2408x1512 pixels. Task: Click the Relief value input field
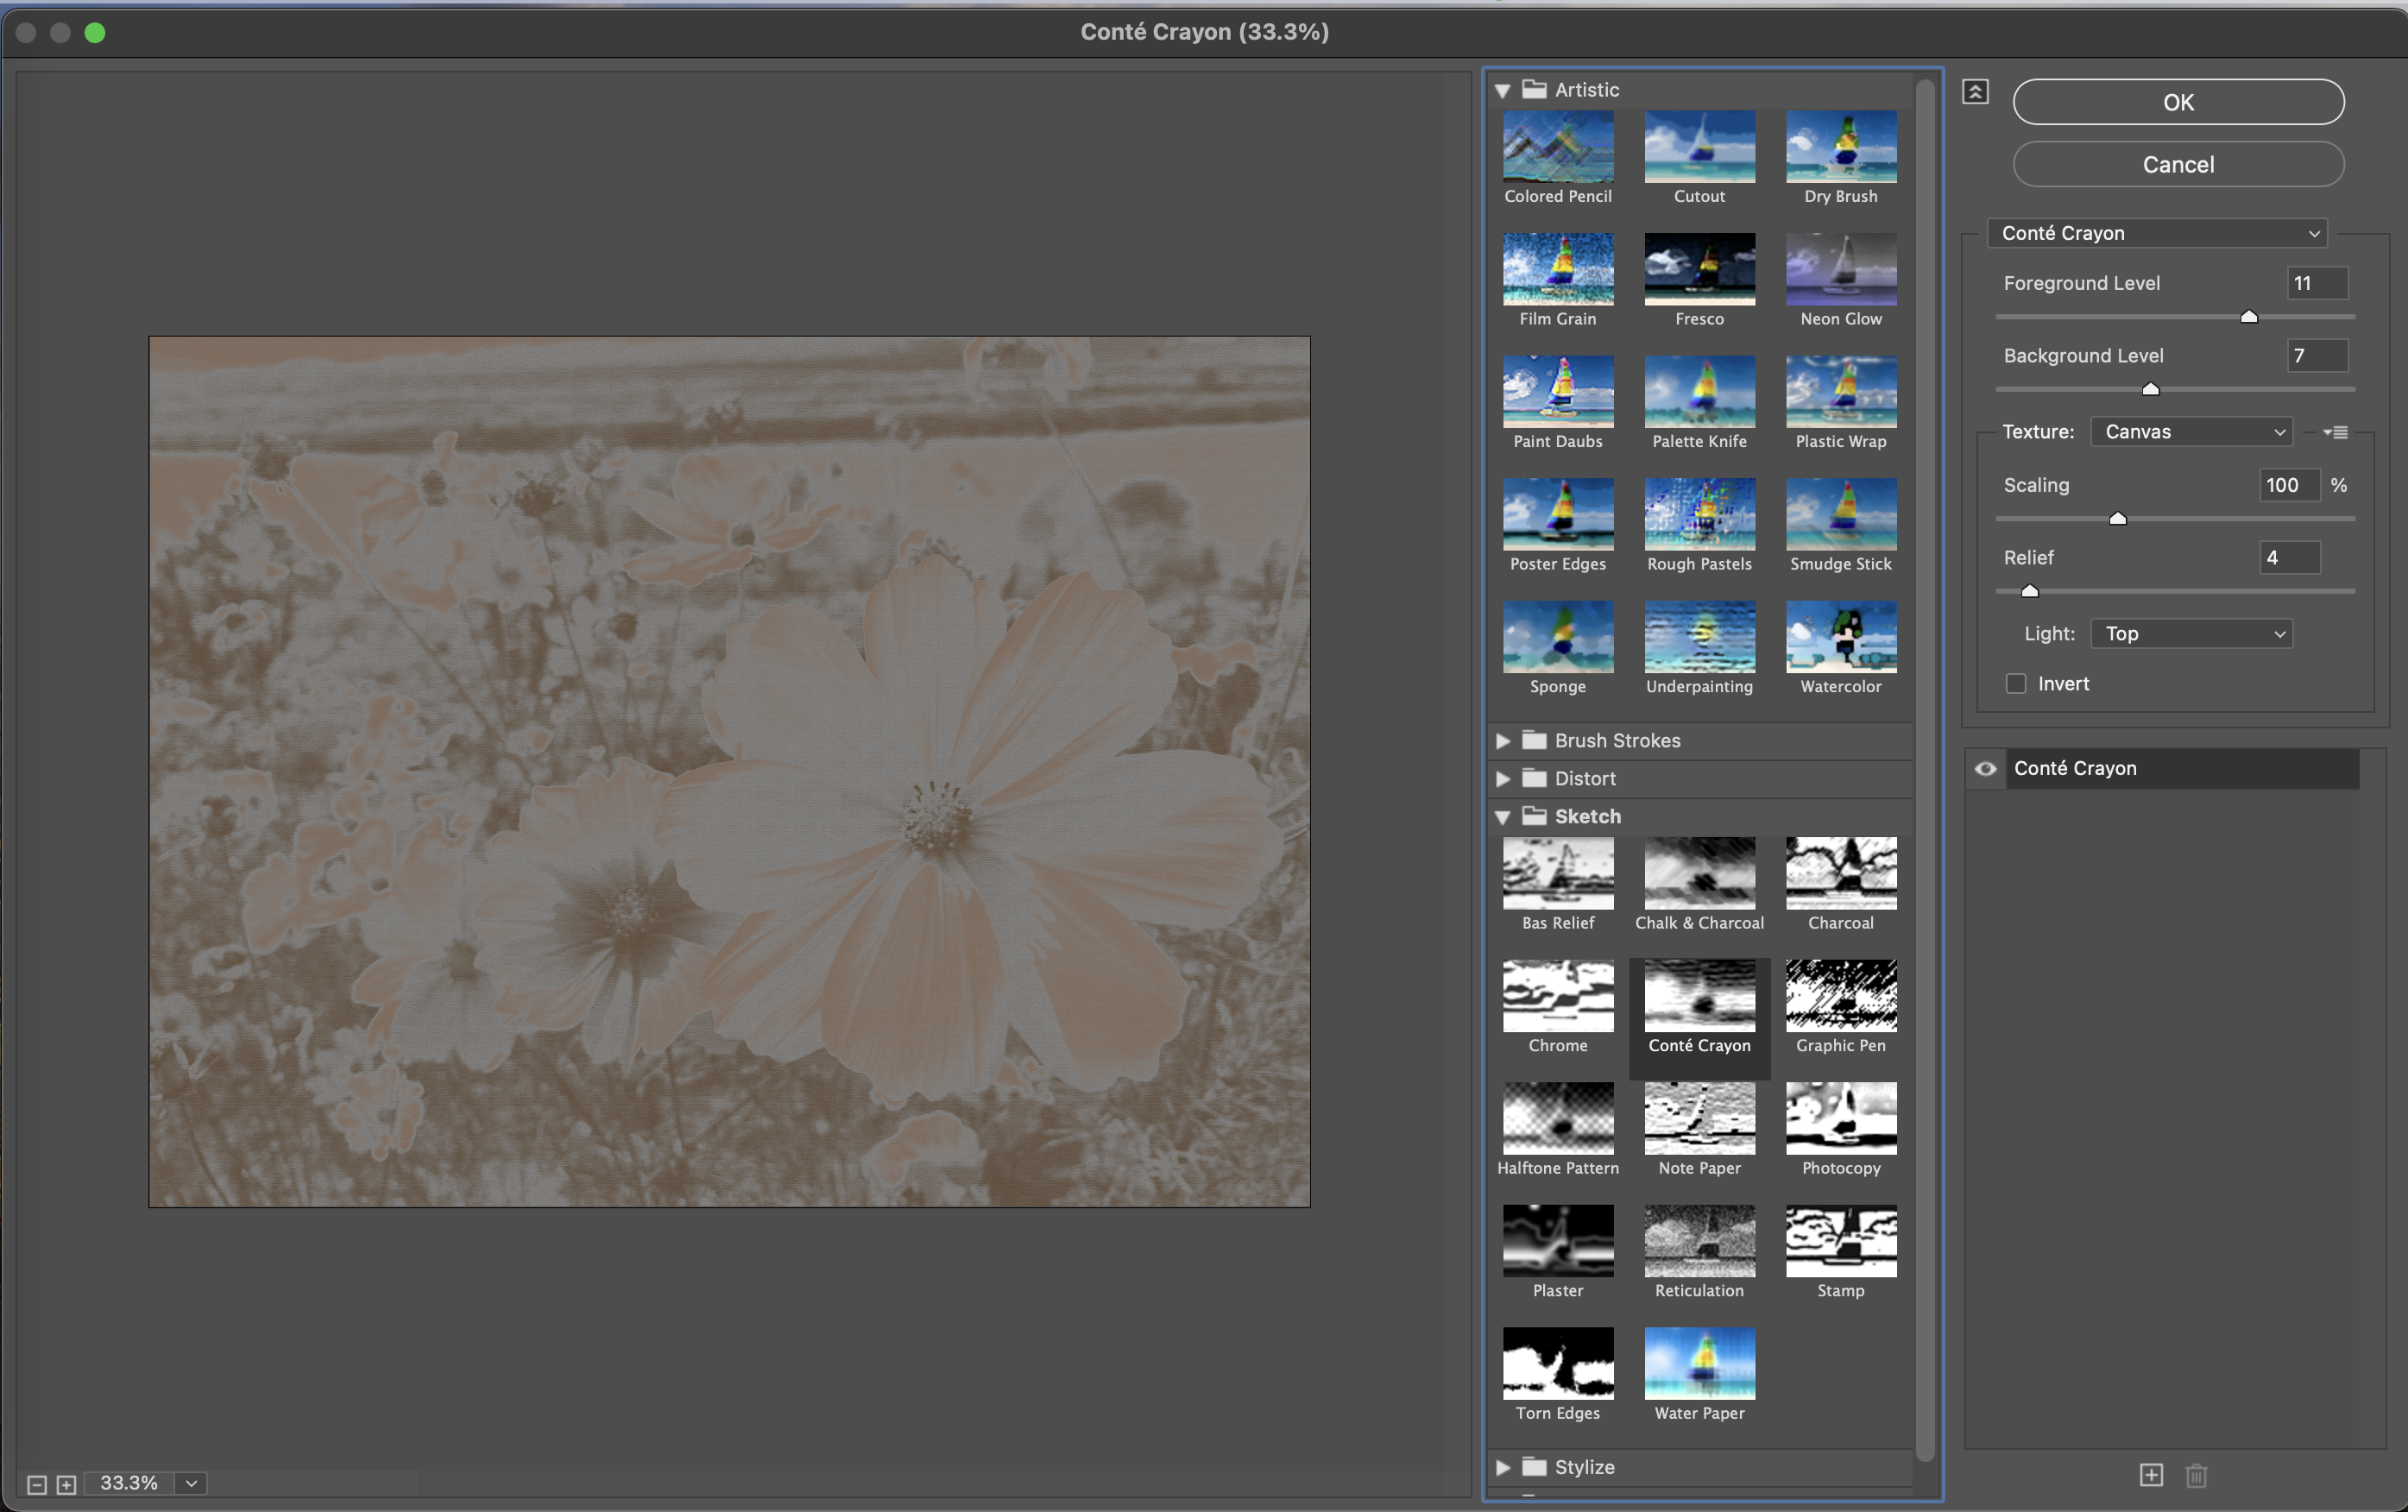2288,558
